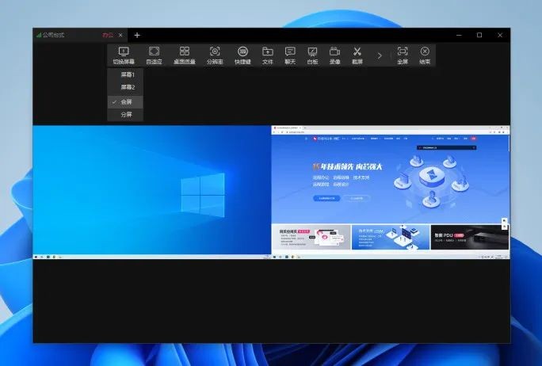Select the checked 合屏 merged screen option
Image resolution: width=542 pixels, height=366 pixels.
point(125,102)
